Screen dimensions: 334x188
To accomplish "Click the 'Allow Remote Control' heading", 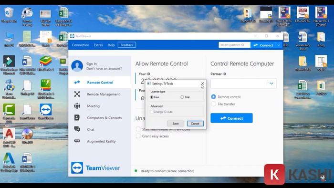I will click(161, 63).
